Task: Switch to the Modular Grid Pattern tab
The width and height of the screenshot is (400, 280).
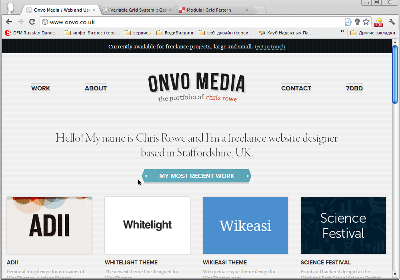Action: (214, 10)
